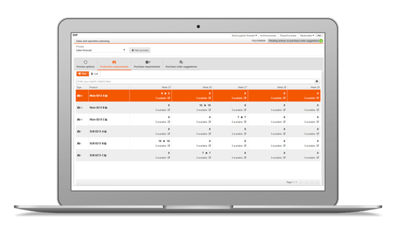Click Archive process

(268, 36)
